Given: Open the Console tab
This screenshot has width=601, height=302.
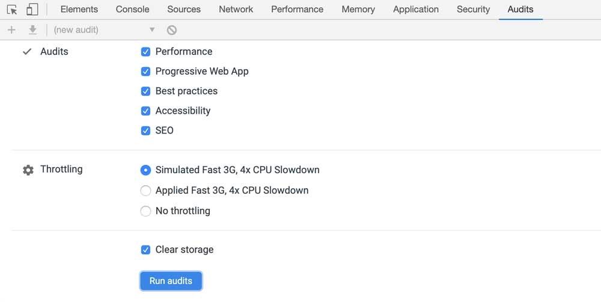Looking at the screenshot, I should (132, 10).
